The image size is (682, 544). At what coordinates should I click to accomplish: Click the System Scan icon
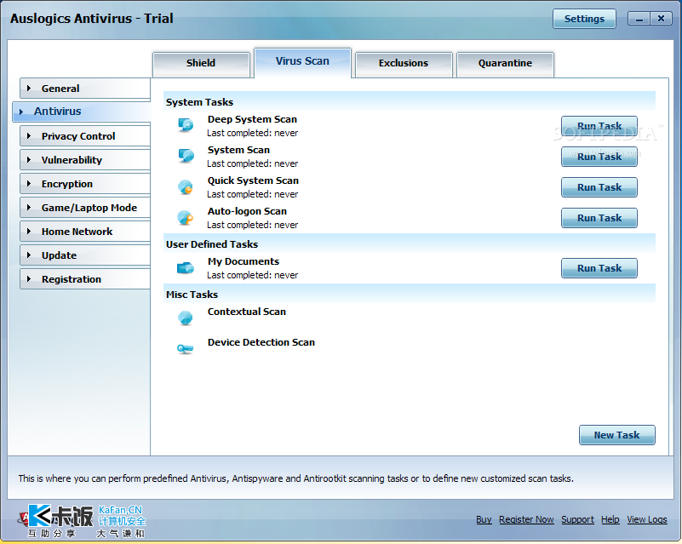click(x=186, y=156)
